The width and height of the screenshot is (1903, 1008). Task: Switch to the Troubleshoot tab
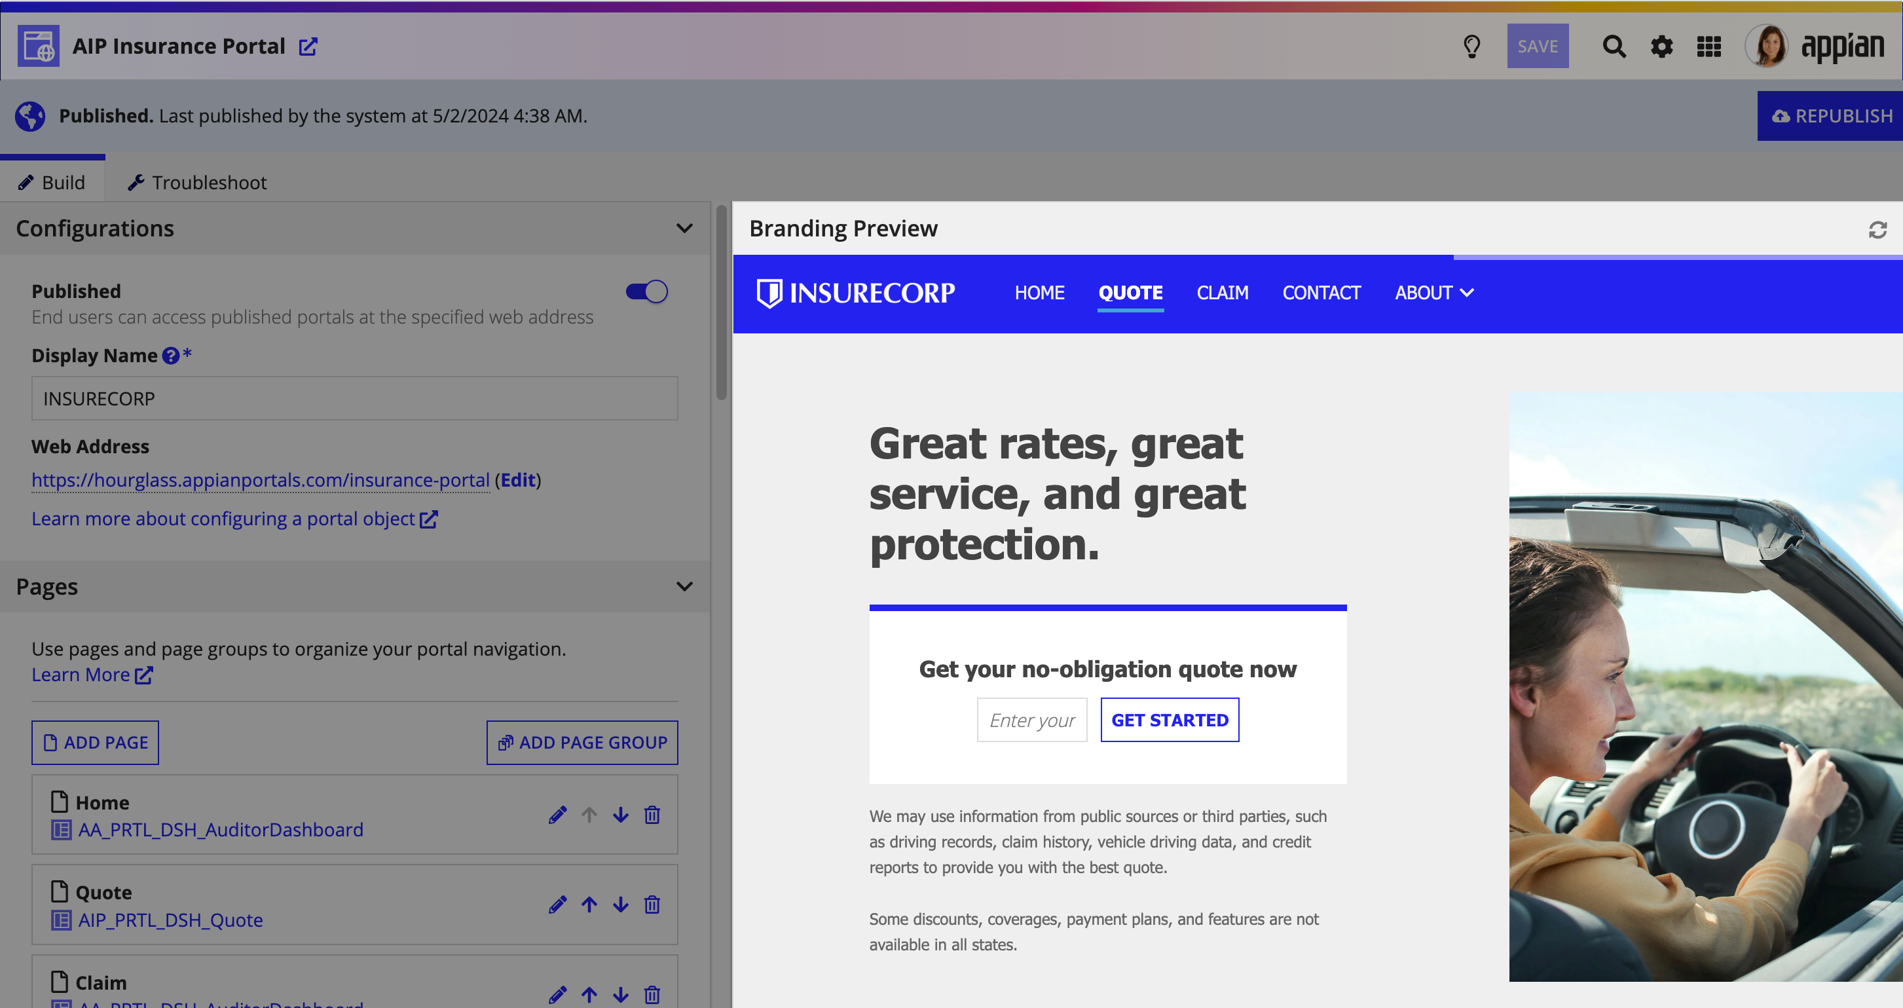click(196, 183)
